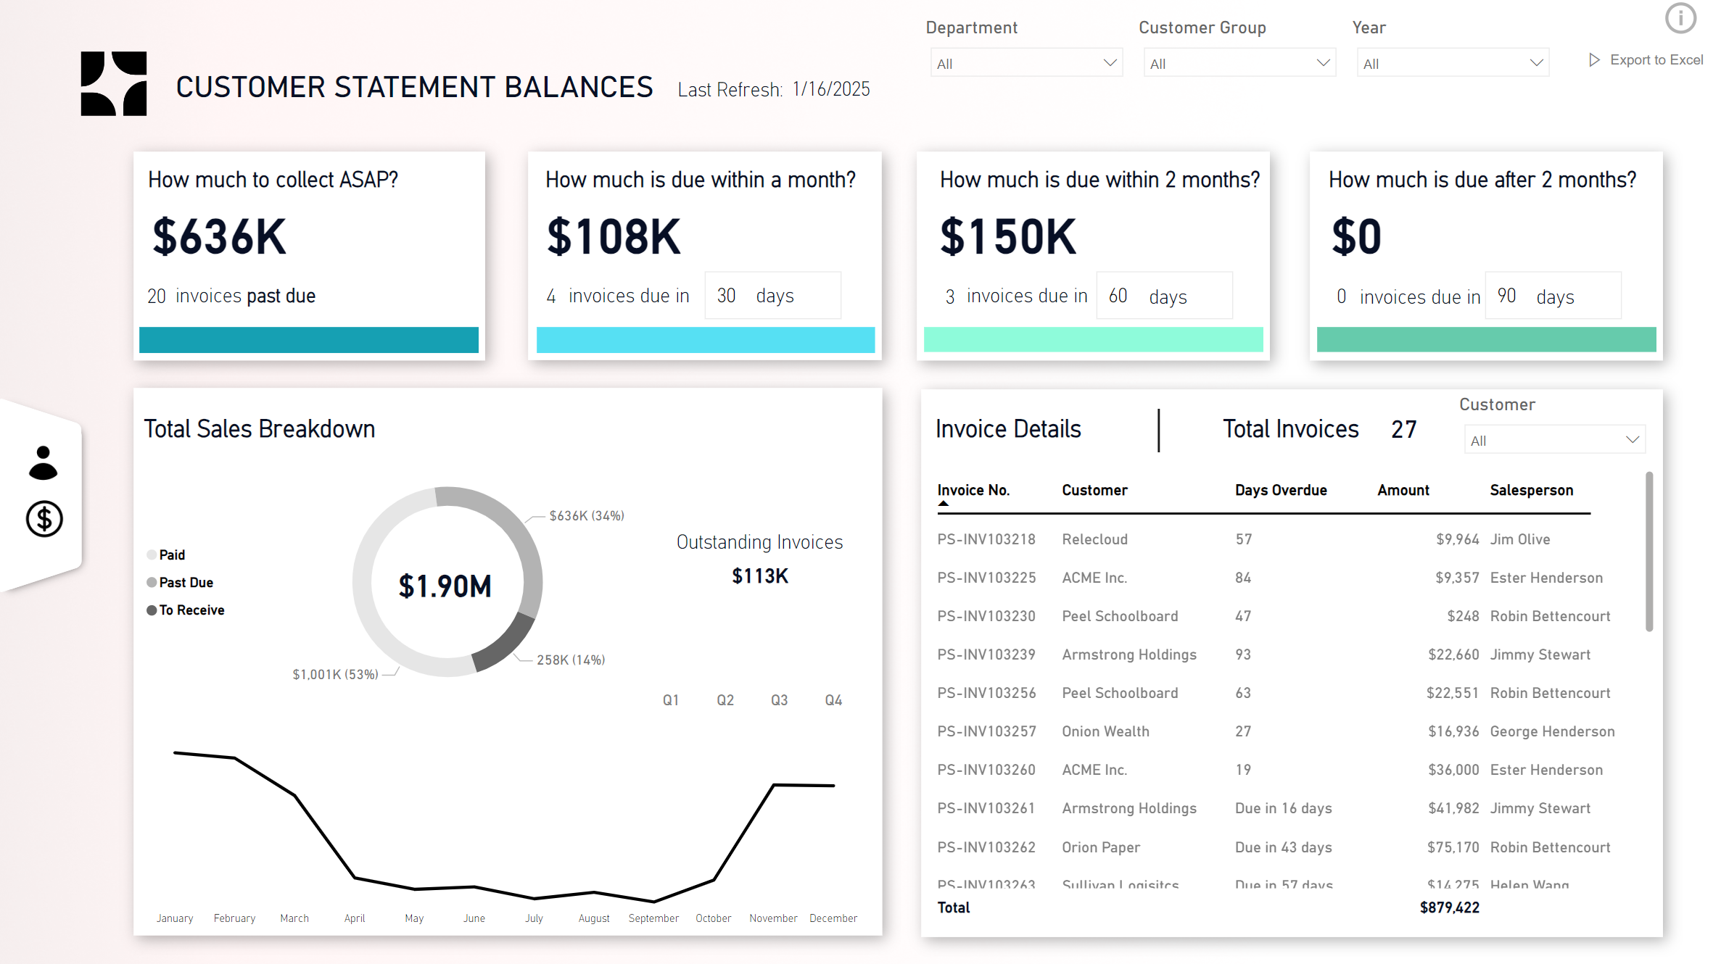Click invoice PS-INV103256
Screen dimensions: 1721x964
tap(986, 693)
